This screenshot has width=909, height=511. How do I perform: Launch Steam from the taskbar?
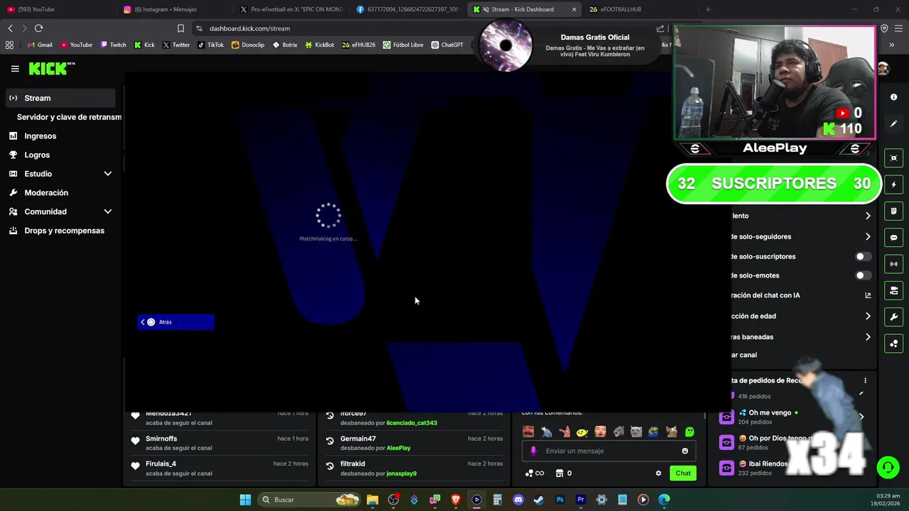point(539,500)
